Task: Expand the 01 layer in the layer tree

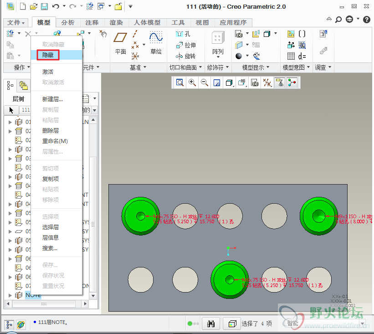Action: pos(10,122)
